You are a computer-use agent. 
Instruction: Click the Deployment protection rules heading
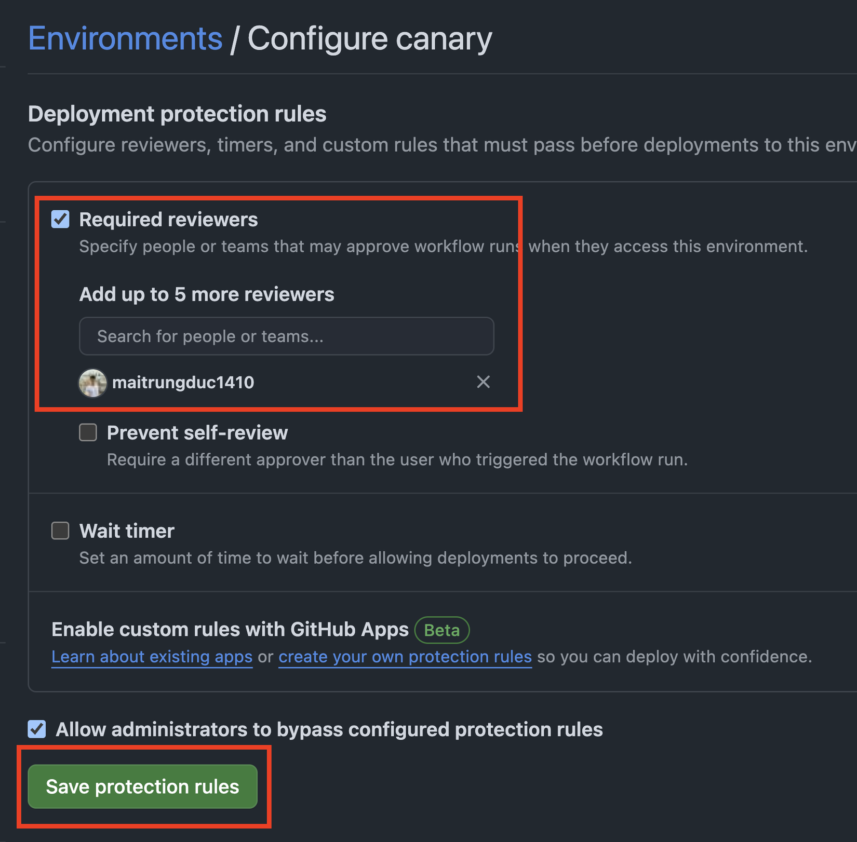coord(177,114)
